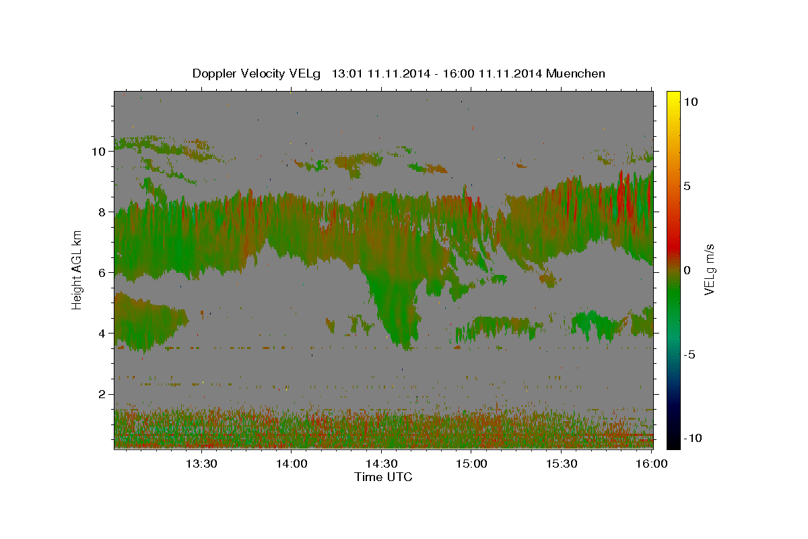
Task: Click the height tick label 4
Action: tap(104, 333)
